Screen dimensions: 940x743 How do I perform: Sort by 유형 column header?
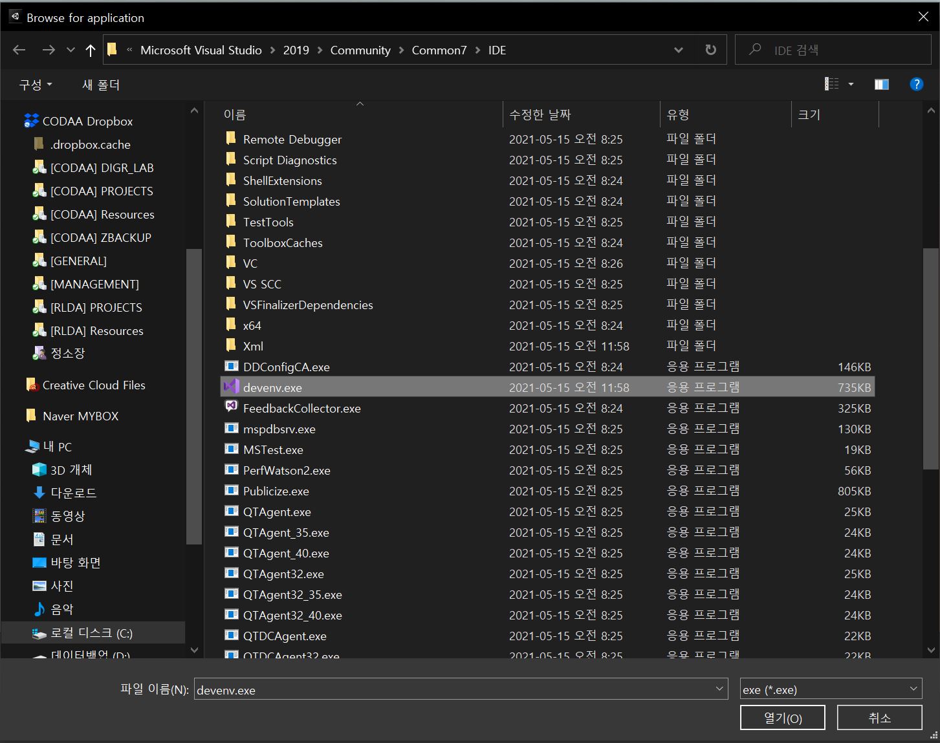[677, 114]
